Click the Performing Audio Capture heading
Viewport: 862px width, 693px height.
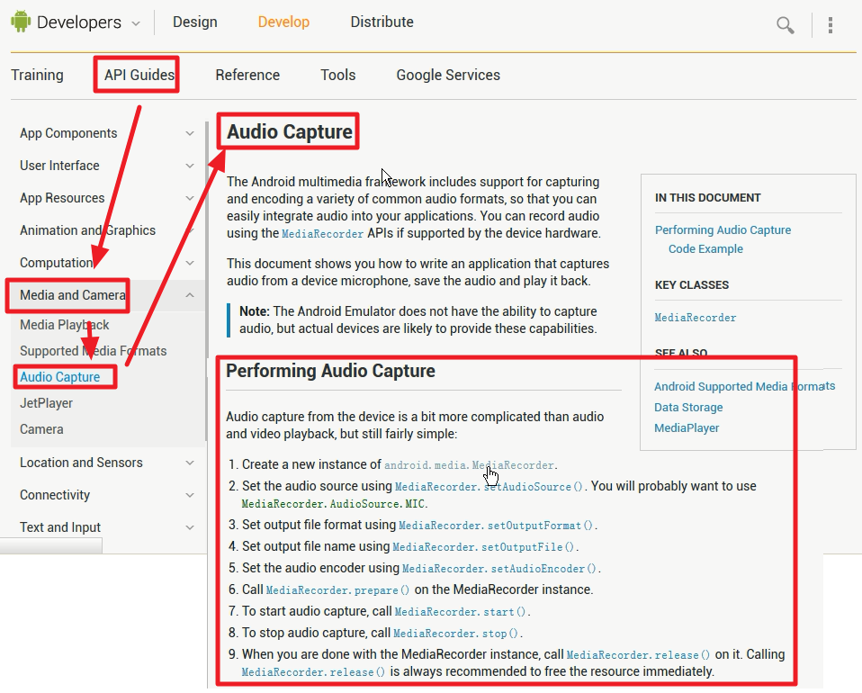(x=330, y=371)
